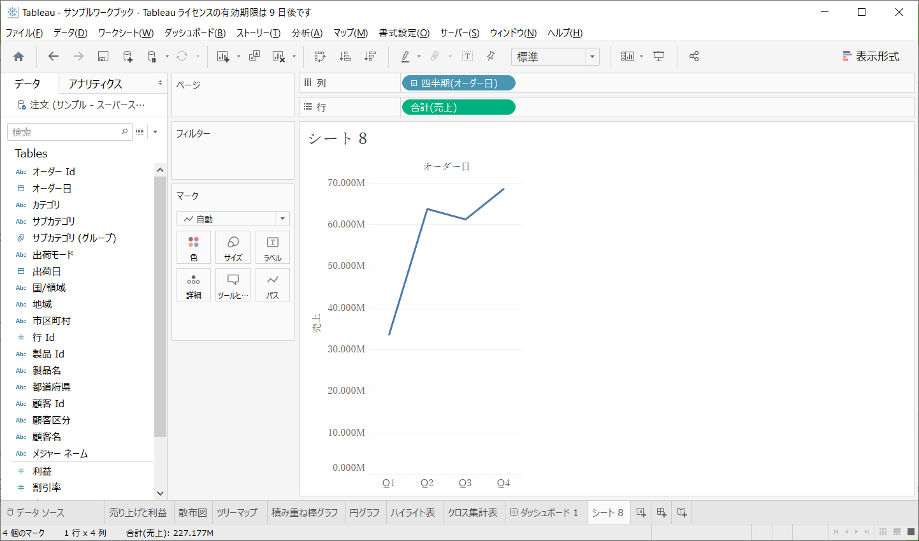Image resolution: width=919 pixels, height=541 pixels.
Task: Click the サイズ size card button
Action: click(233, 248)
